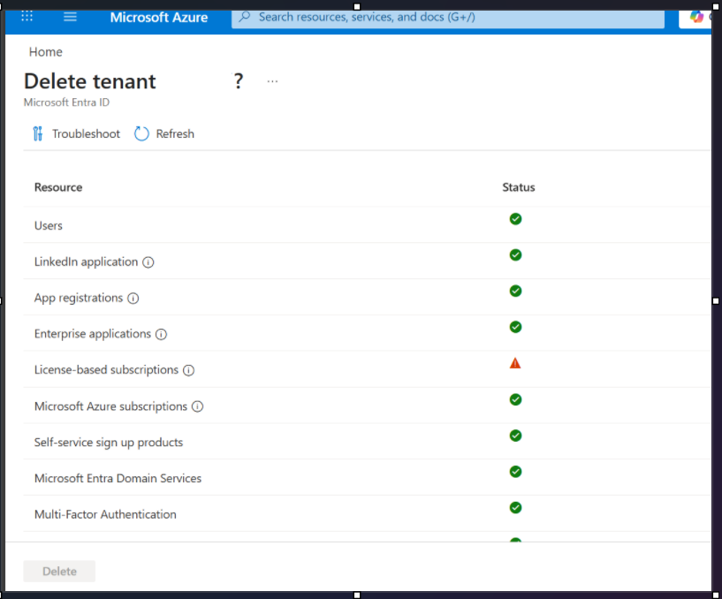Click Microsoft Azure subscriptions row label
722x599 pixels.
(111, 406)
